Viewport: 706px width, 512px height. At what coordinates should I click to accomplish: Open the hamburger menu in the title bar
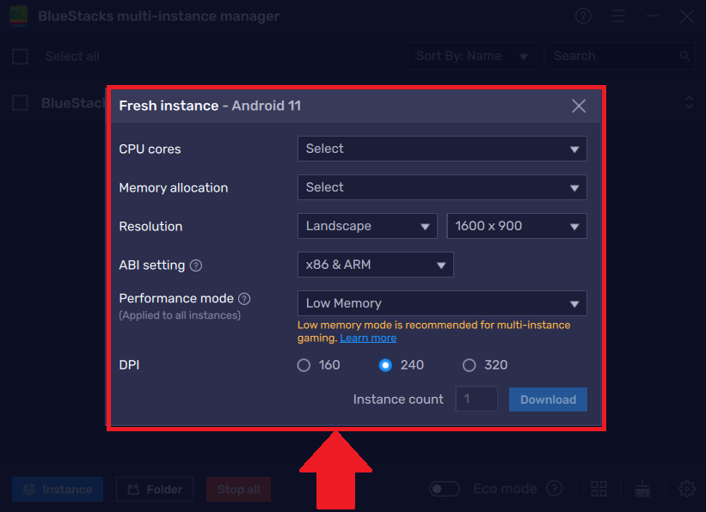click(x=618, y=15)
